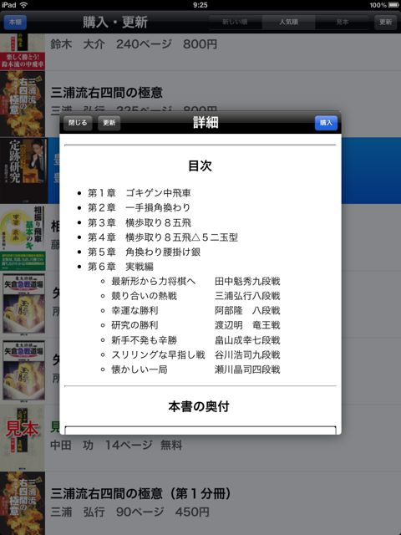401x535 pixels.
Task: Switch to the 人気順 sort tab
Action: point(288,23)
